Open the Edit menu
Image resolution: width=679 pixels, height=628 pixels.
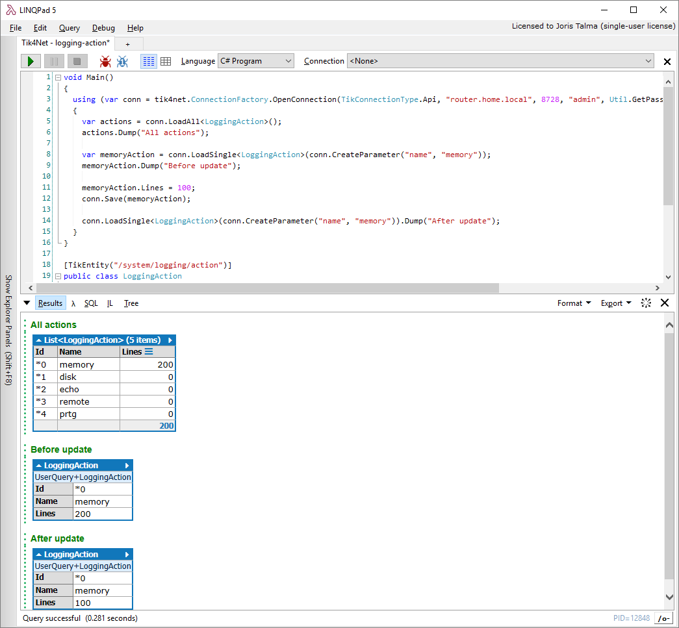(x=40, y=28)
